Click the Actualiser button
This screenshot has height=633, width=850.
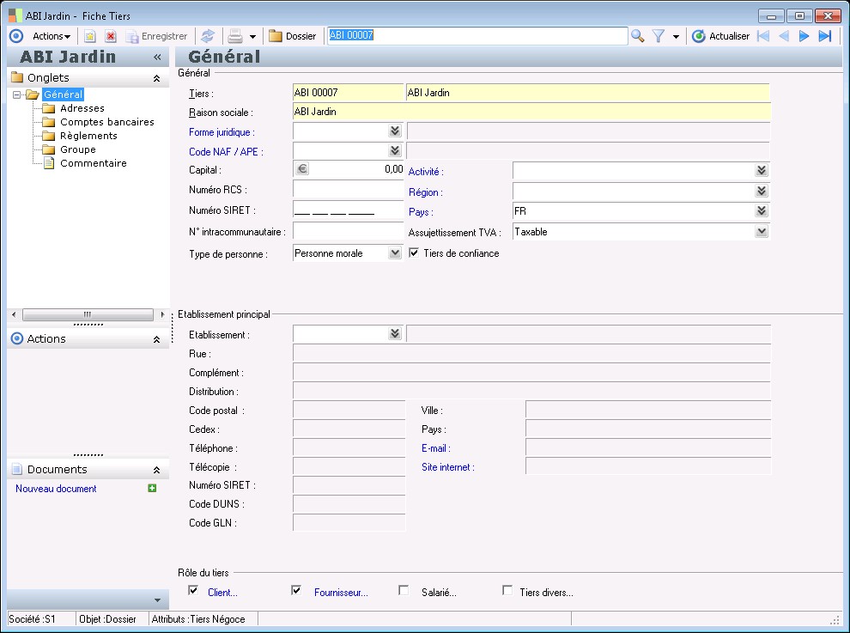(x=721, y=36)
